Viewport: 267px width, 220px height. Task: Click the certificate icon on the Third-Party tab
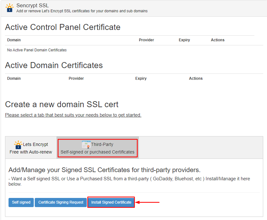point(85,144)
